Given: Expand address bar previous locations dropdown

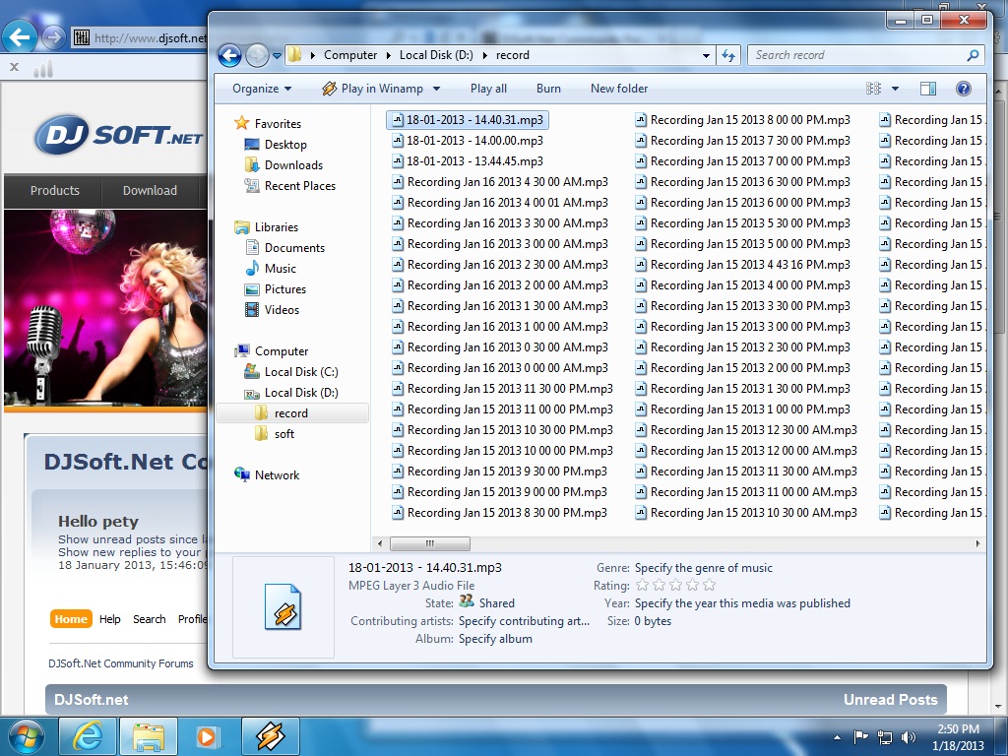Looking at the screenshot, I should pos(706,56).
